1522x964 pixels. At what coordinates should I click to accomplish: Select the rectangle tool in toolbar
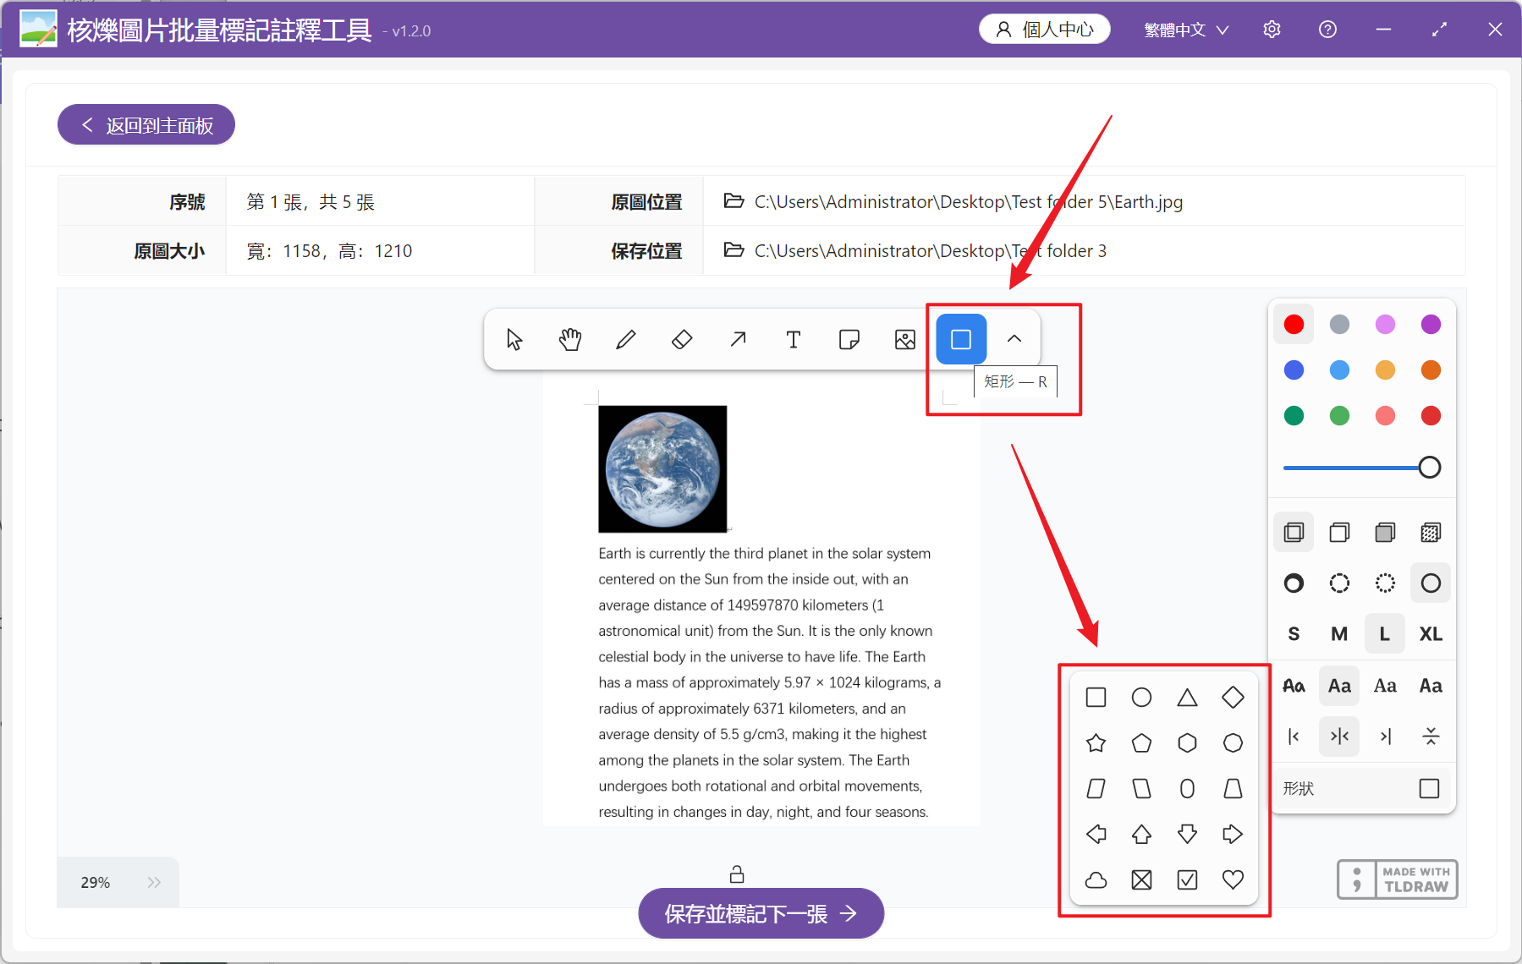pos(961,339)
